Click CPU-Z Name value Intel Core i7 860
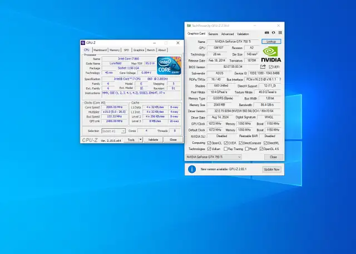This screenshot has width=356, height=254. (x=128, y=59)
